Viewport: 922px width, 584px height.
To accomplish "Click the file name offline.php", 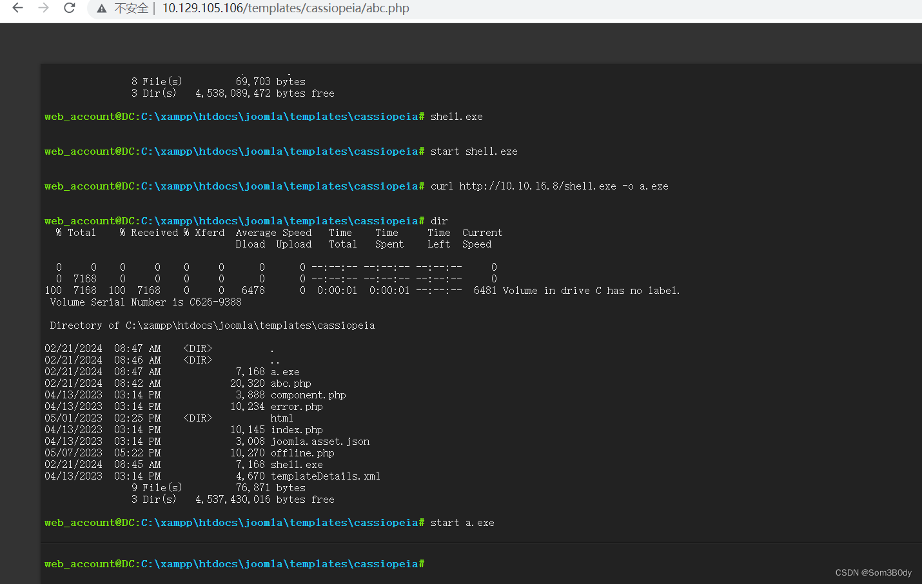I will point(302,453).
